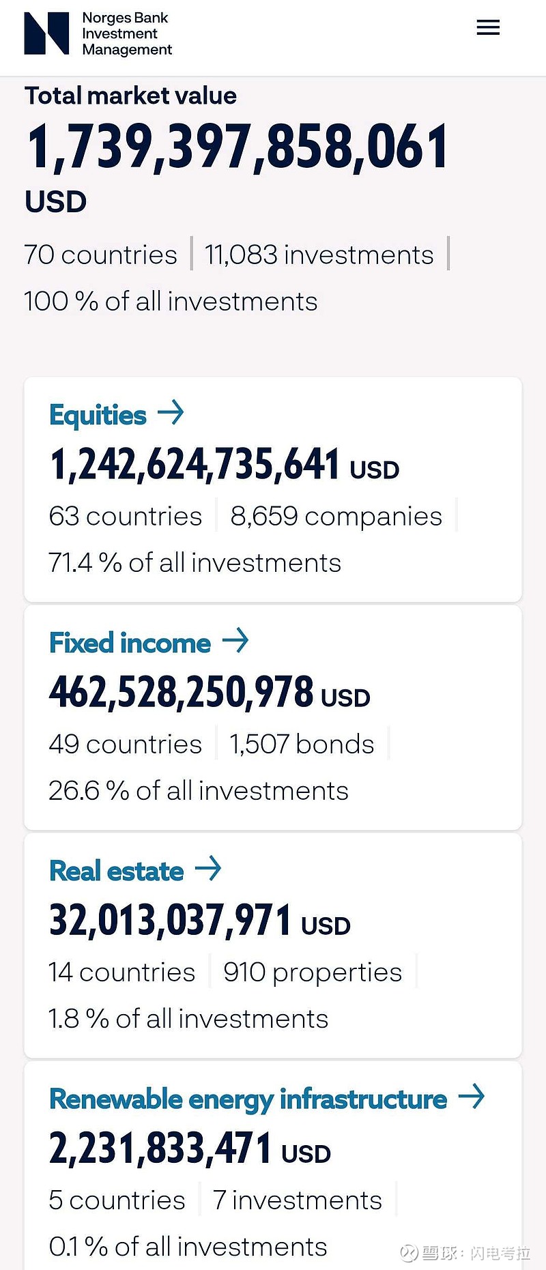Click the 1,507 bonds text
Viewport: 546px width, 1270px height.
[302, 745]
